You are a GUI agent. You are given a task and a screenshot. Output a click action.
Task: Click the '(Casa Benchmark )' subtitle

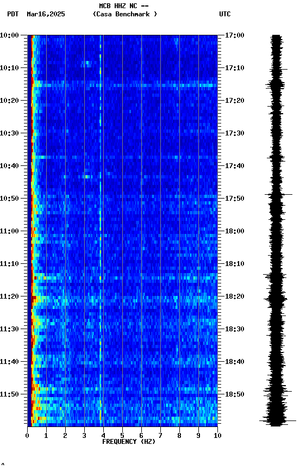pyautogui.click(x=124, y=14)
